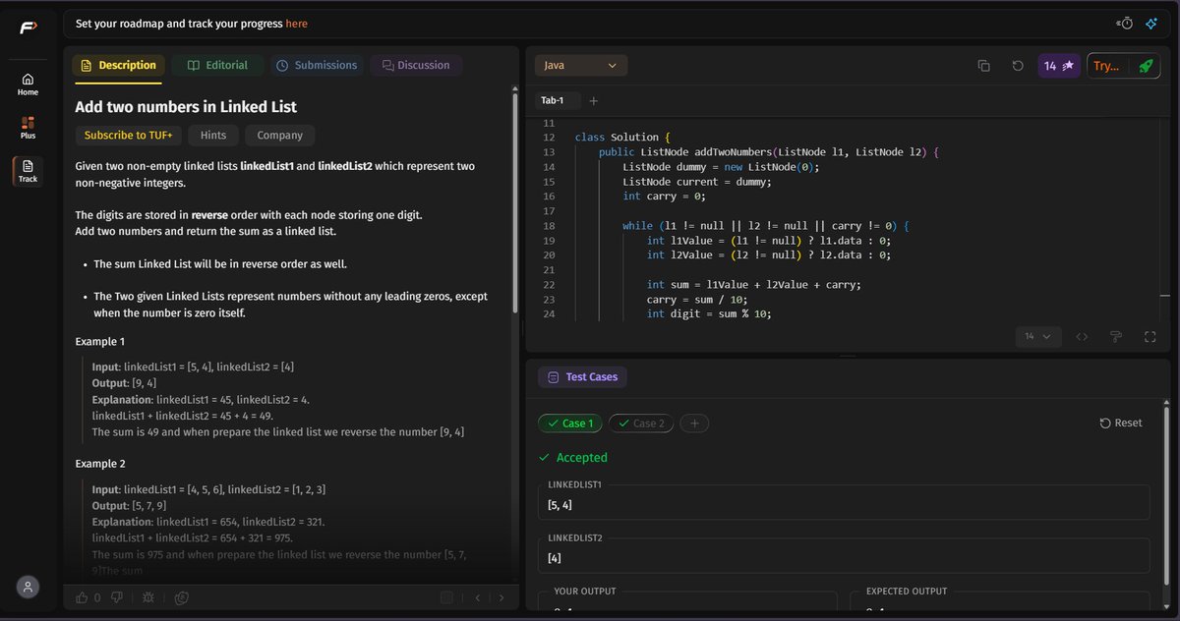Viewport: 1180px width, 621px height.
Task: Copy the code with the copy icon
Action: [x=983, y=66]
